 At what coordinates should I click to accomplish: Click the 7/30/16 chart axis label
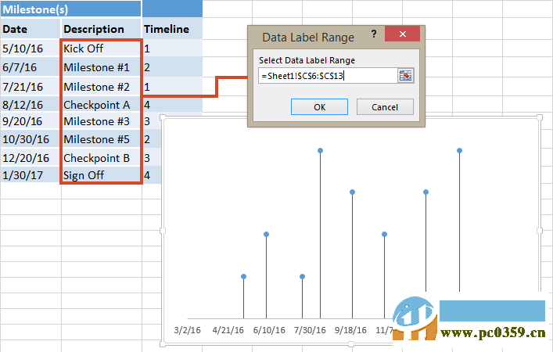[x=310, y=330]
